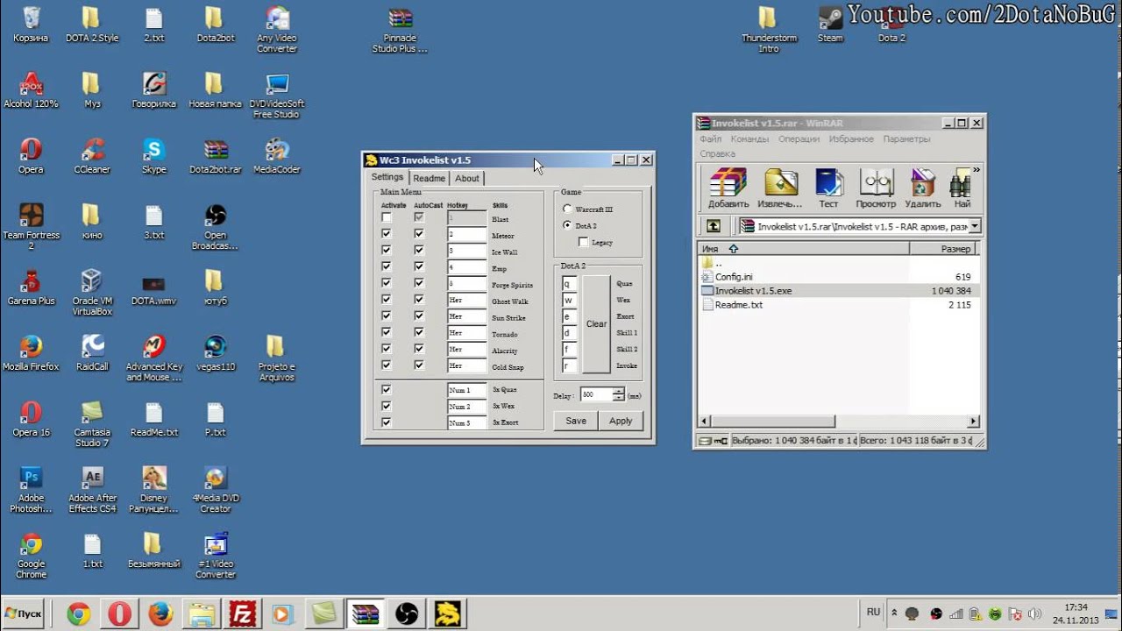Click the Save button in Invokelist
1122x631 pixels.
click(576, 421)
